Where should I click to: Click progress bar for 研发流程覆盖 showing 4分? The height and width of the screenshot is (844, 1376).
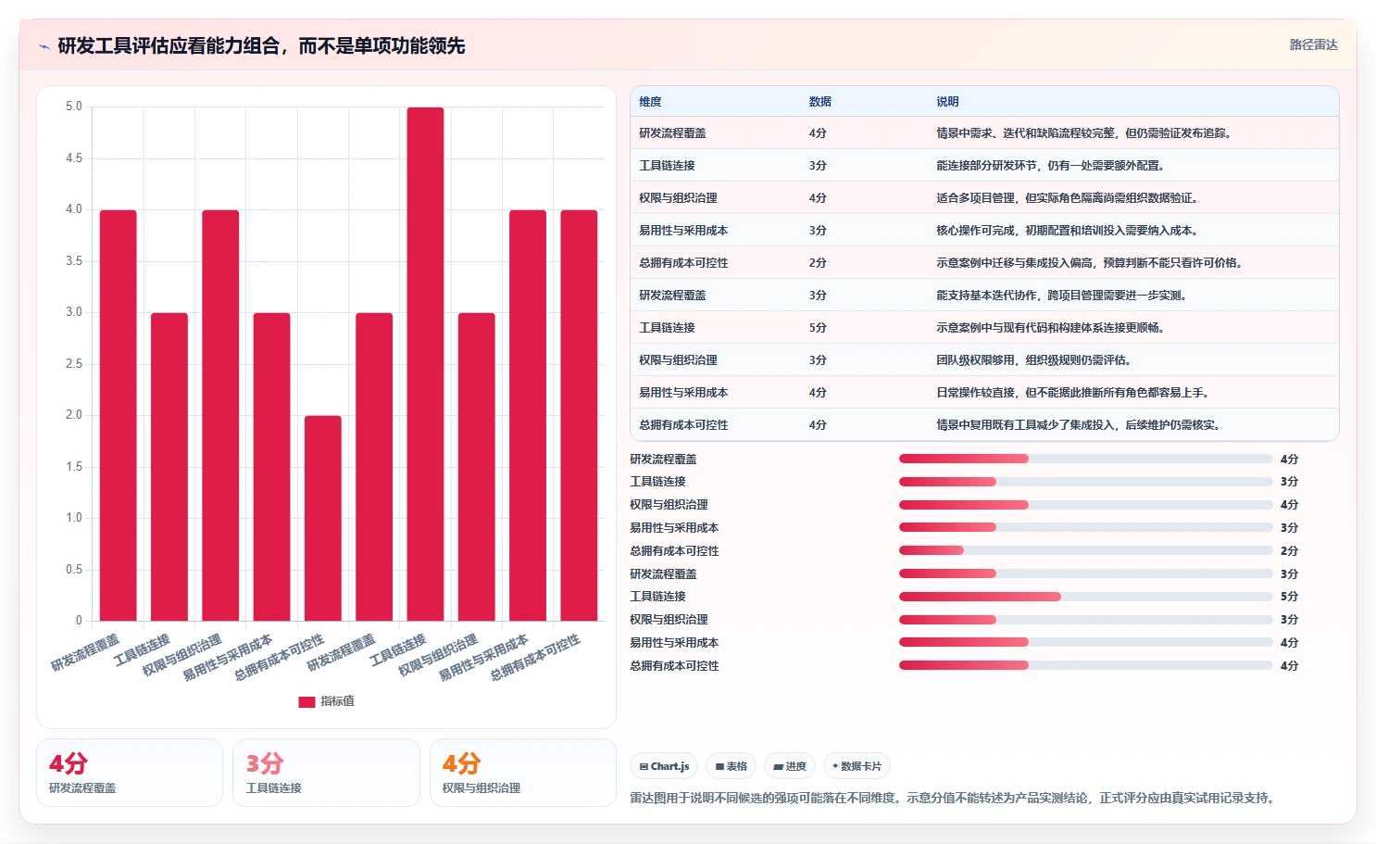(1085, 459)
